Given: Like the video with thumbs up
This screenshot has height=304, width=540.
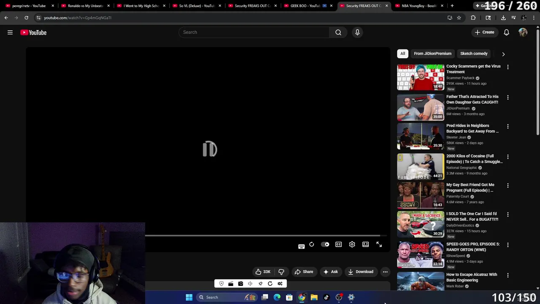Looking at the screenshot, I should pyautogui.click(x=263, y=272).
